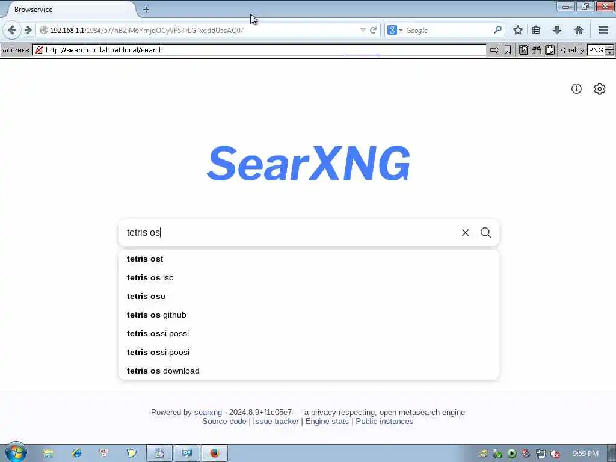Open the Issue tracker link
The image size is (616, 462).
pyautogui.click(x=276, y=422)
